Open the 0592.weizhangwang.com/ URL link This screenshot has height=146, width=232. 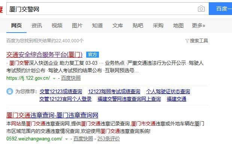(34, 139)
